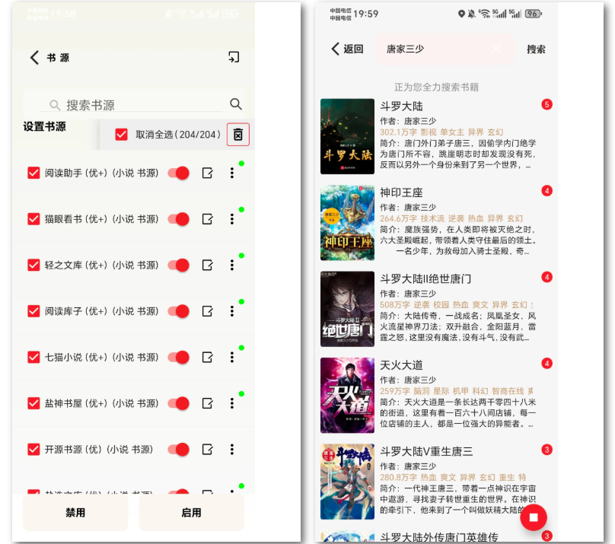
Task: Focus the 唐家三少 search field
Action: [x=445, y=49]
